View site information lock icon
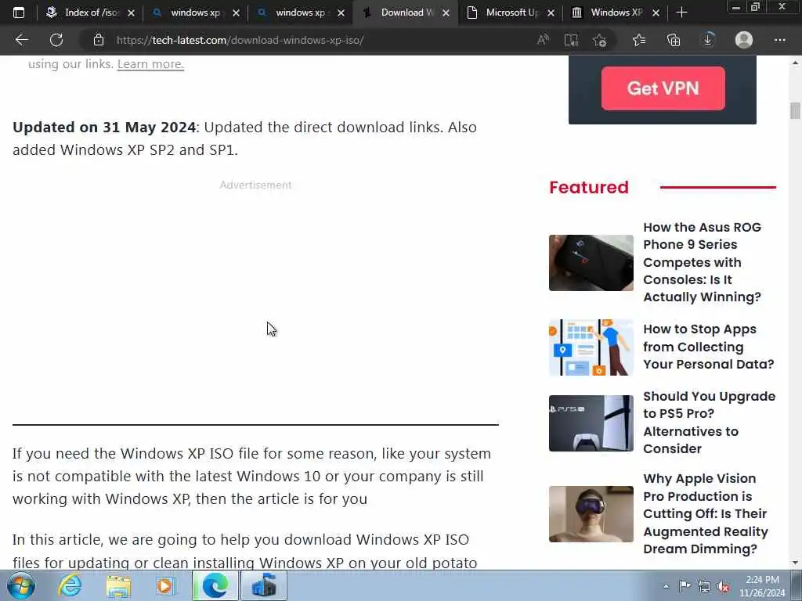The image size is (802, 601). pyautogui.click(x=99, y=40)
